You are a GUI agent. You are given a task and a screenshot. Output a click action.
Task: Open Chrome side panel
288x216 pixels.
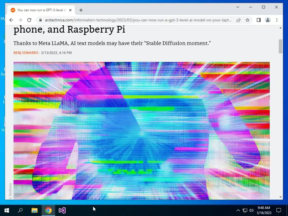[x=259, y=20]
